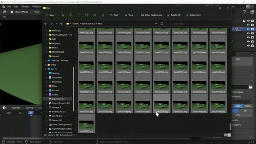The image size is (256, 144).
Task: Switch to large thumbnails view icon in status bar
Action: [229, 135]
